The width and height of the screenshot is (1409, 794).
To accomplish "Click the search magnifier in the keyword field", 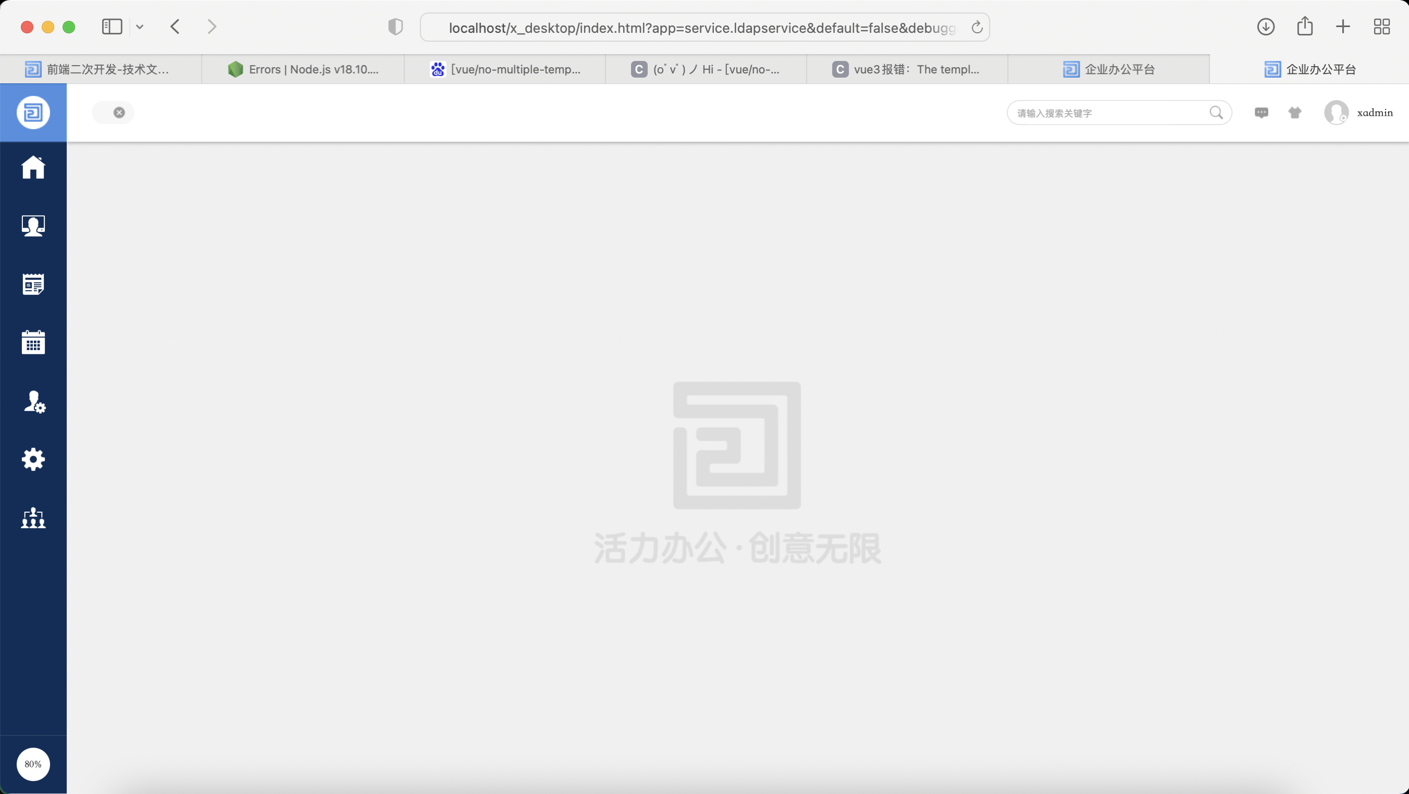I will point(1217,113).
